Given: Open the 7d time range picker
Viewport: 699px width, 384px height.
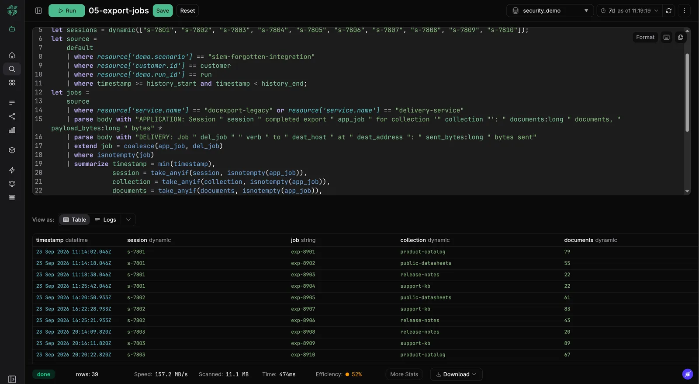Looking at the screenshot, I should click(630, 10).
